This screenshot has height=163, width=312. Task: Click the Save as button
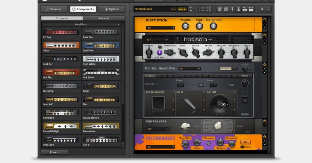182,9
